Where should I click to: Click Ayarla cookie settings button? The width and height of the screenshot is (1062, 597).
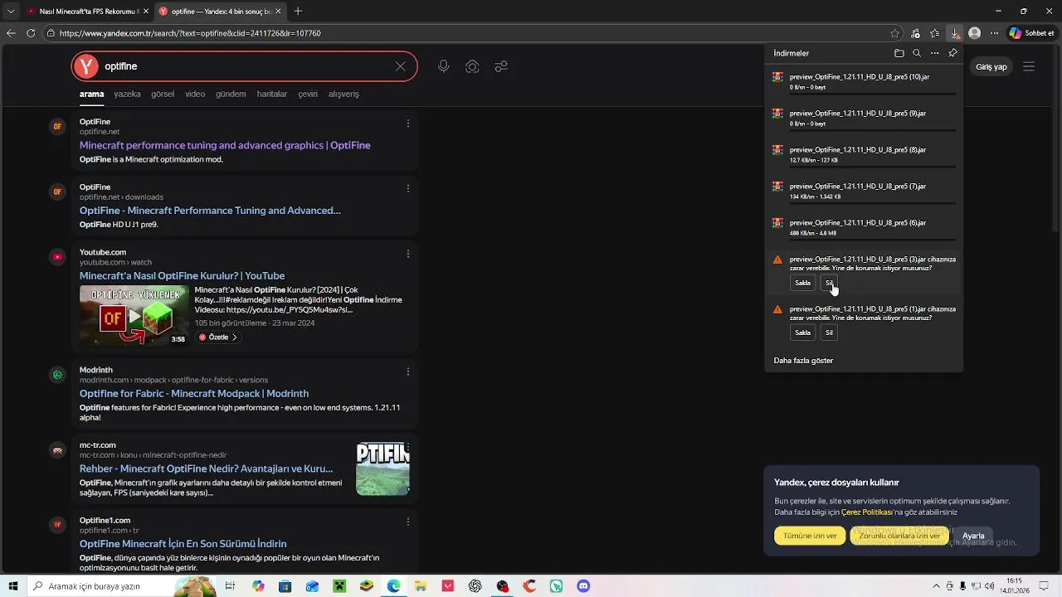pyautogui.click(x=973, y=536)
